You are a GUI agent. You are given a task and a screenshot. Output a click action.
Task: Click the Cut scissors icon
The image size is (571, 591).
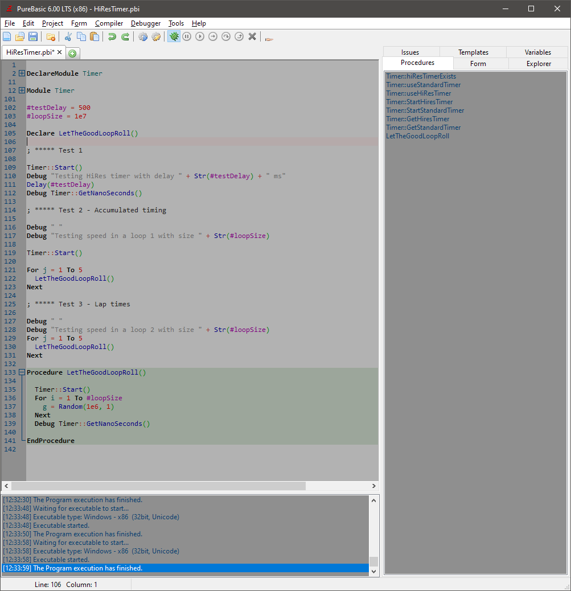tap(68, 37)
